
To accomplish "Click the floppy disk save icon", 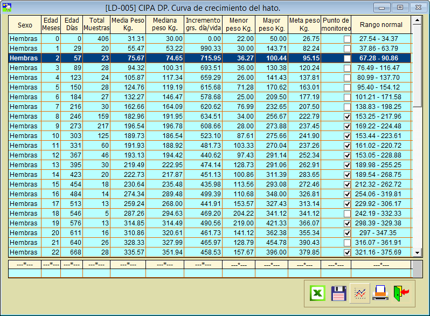I will tap(338, 293).
